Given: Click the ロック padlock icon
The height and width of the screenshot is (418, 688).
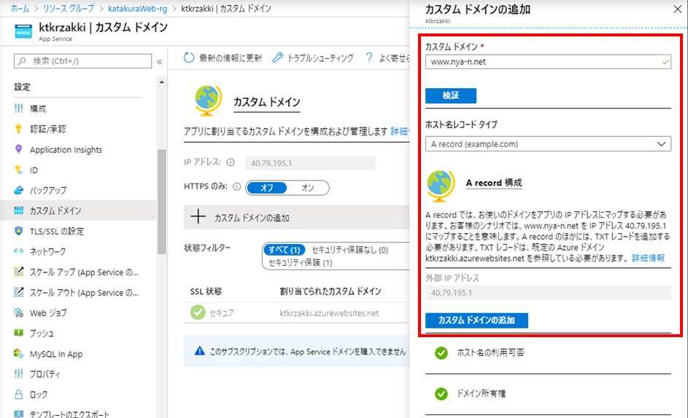Looking at the screenshot, I should (x=18, y=395).
